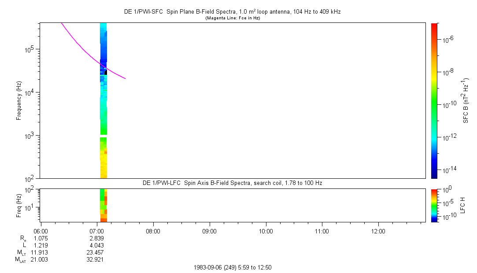477x273 pixels.
Task: Select the Freq (Hz) lower axis label
Action: pos(19,205)
